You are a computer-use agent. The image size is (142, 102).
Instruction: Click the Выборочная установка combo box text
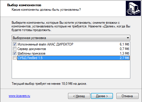click(29, 38)
